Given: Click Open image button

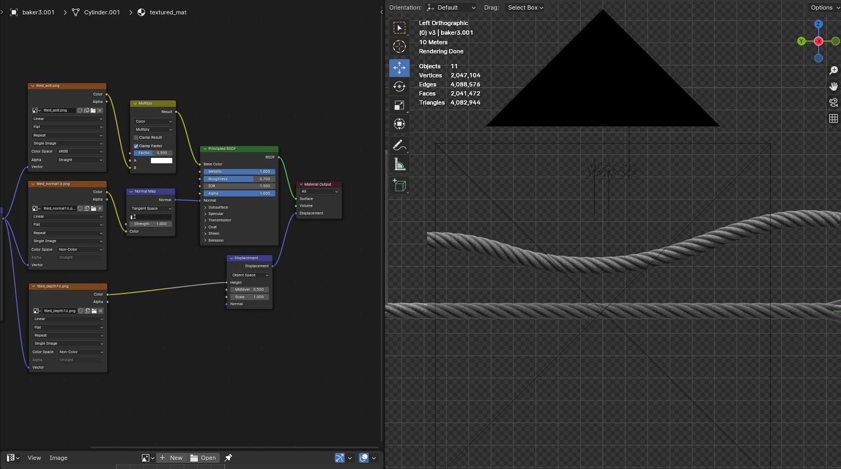Looking at the screenshot, I should coord(203,458).
